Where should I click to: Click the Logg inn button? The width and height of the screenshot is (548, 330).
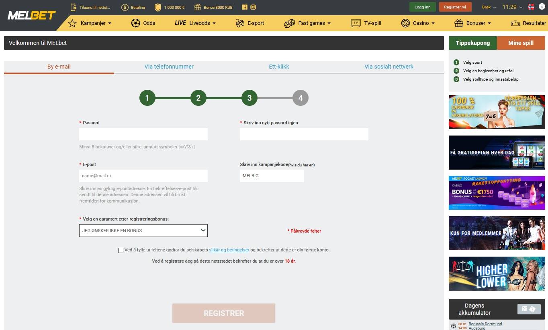point(422,7)
